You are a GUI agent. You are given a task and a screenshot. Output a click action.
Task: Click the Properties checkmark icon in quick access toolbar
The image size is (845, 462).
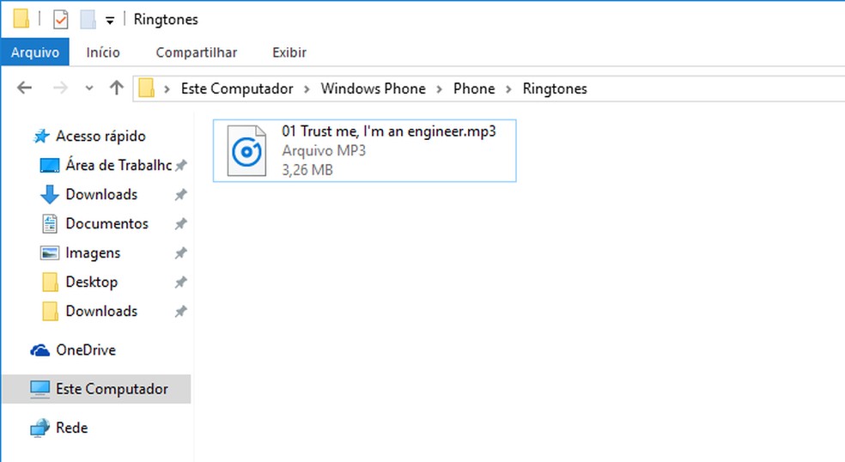(60, 20)
